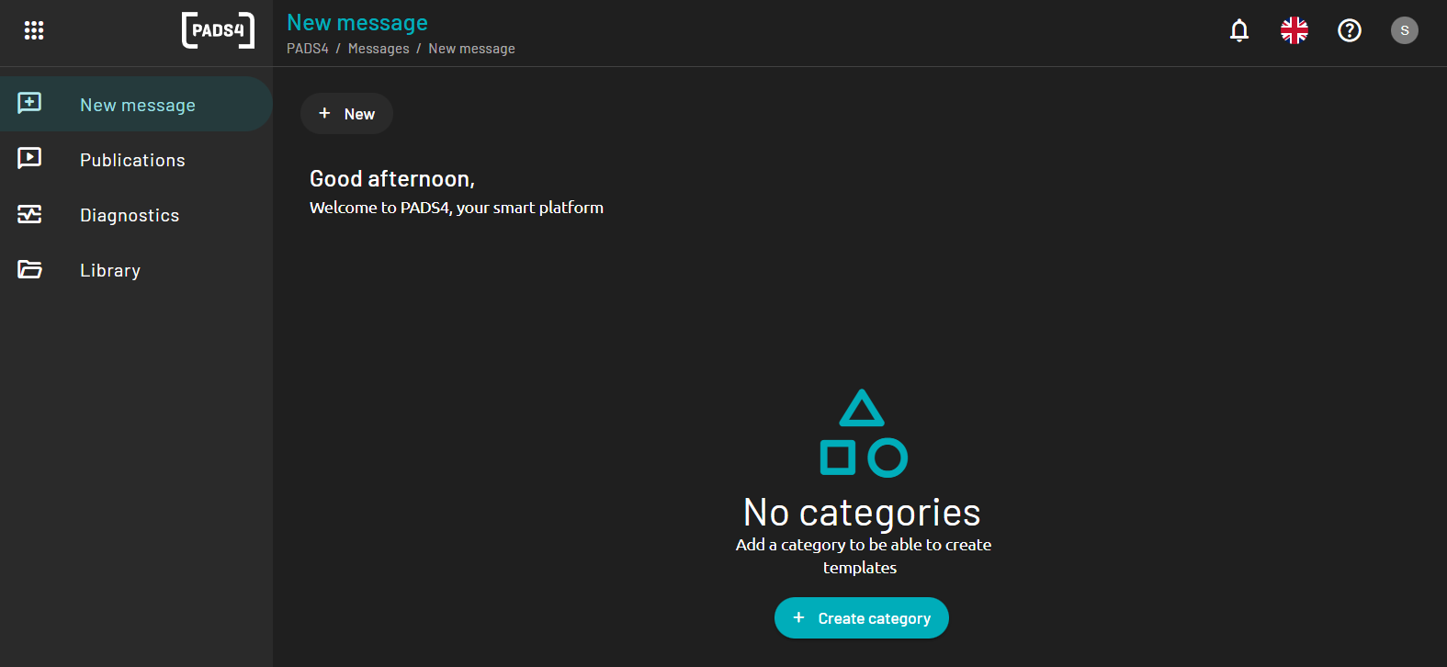Change language via the UK flag icon
Viewport: 1447px width, 667px height.
(1294, 30)
